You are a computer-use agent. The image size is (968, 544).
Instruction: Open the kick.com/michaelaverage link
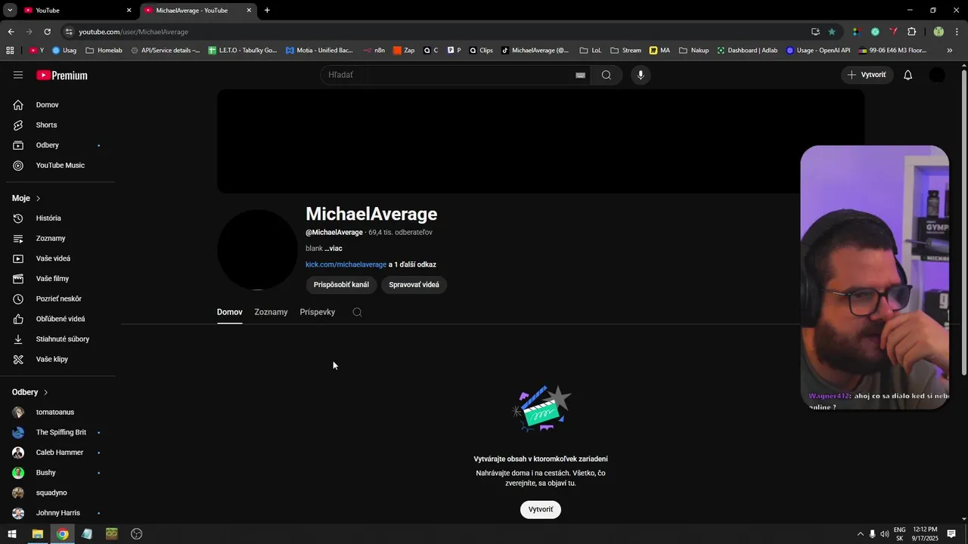click(x=346, y=265)
